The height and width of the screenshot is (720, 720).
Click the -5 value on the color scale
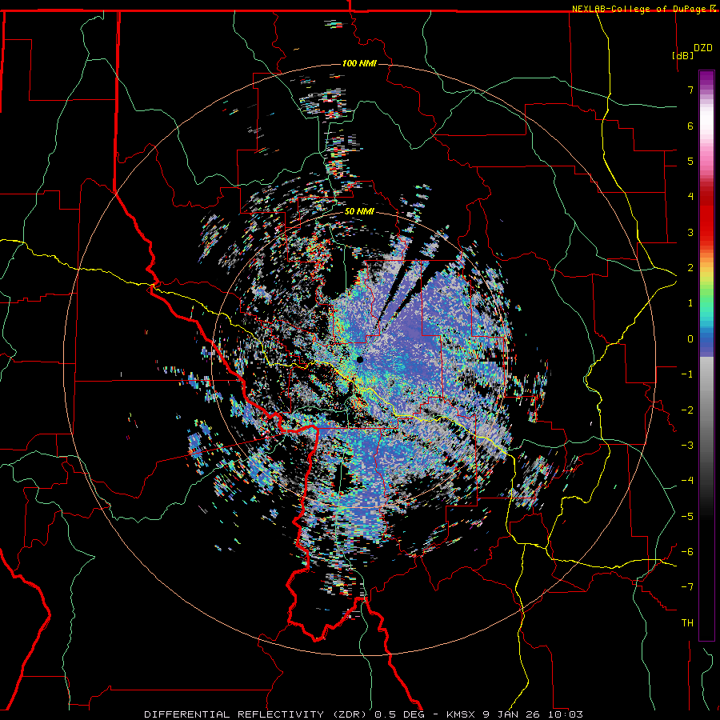pos(687,517)
